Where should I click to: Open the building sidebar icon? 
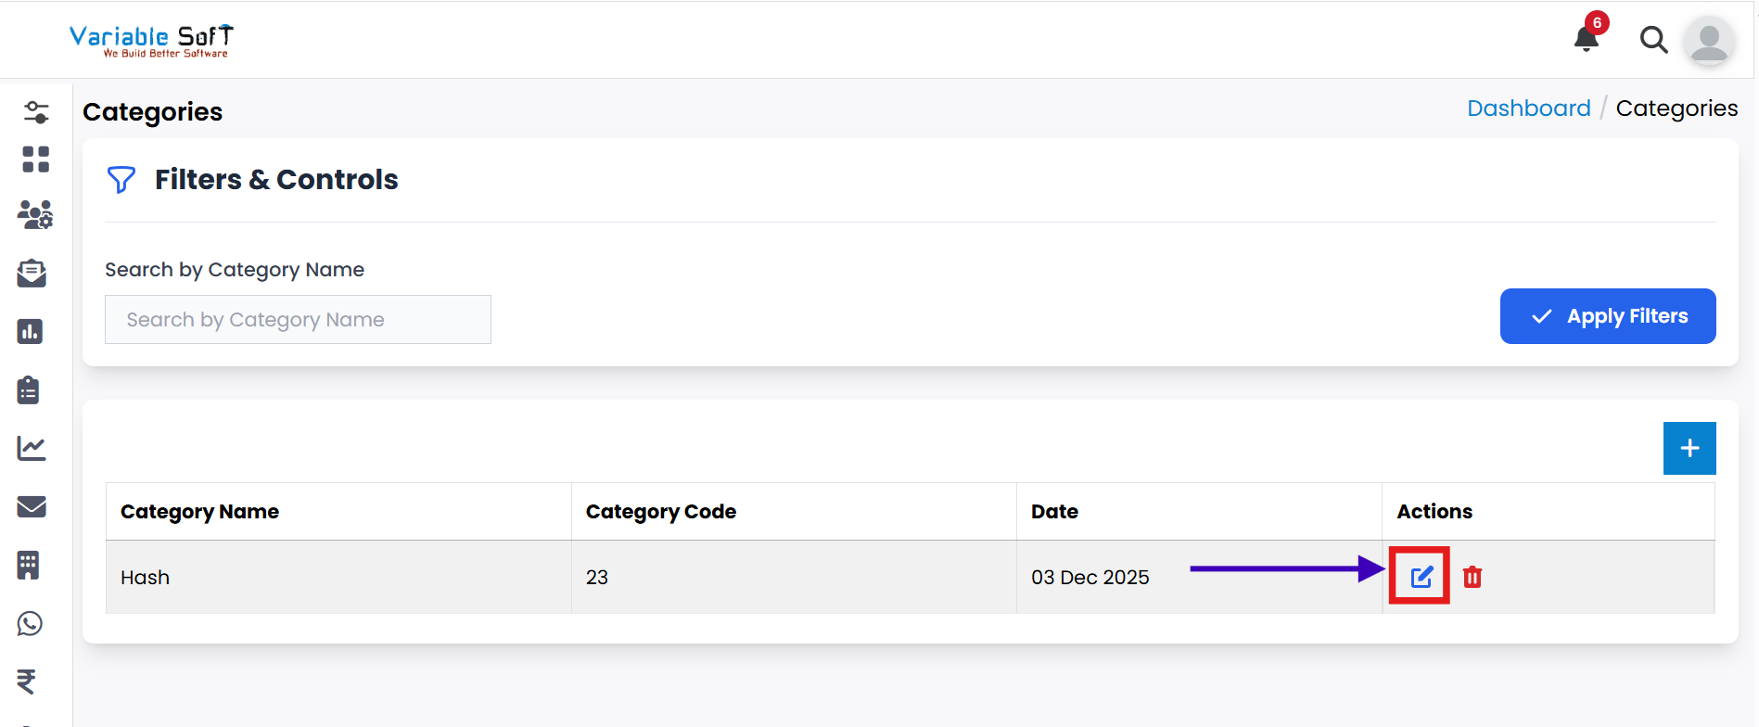tap(29, 565)
